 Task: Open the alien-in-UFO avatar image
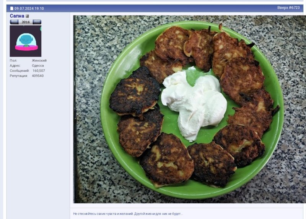[26, 41]
